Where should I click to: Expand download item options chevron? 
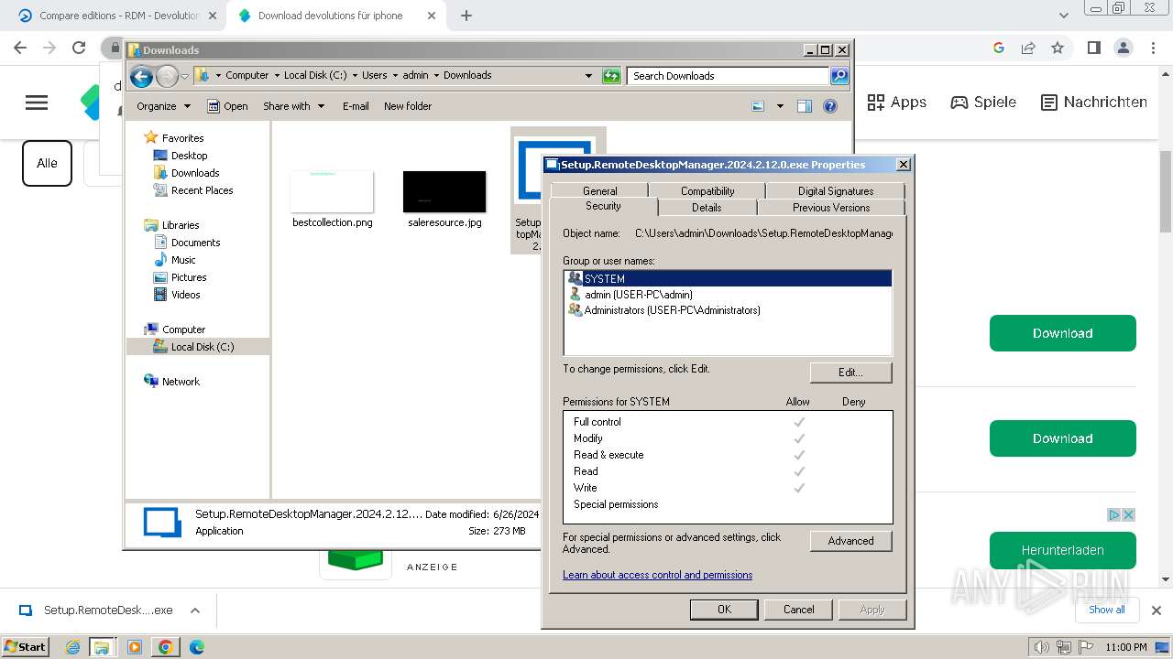(194, 610)
